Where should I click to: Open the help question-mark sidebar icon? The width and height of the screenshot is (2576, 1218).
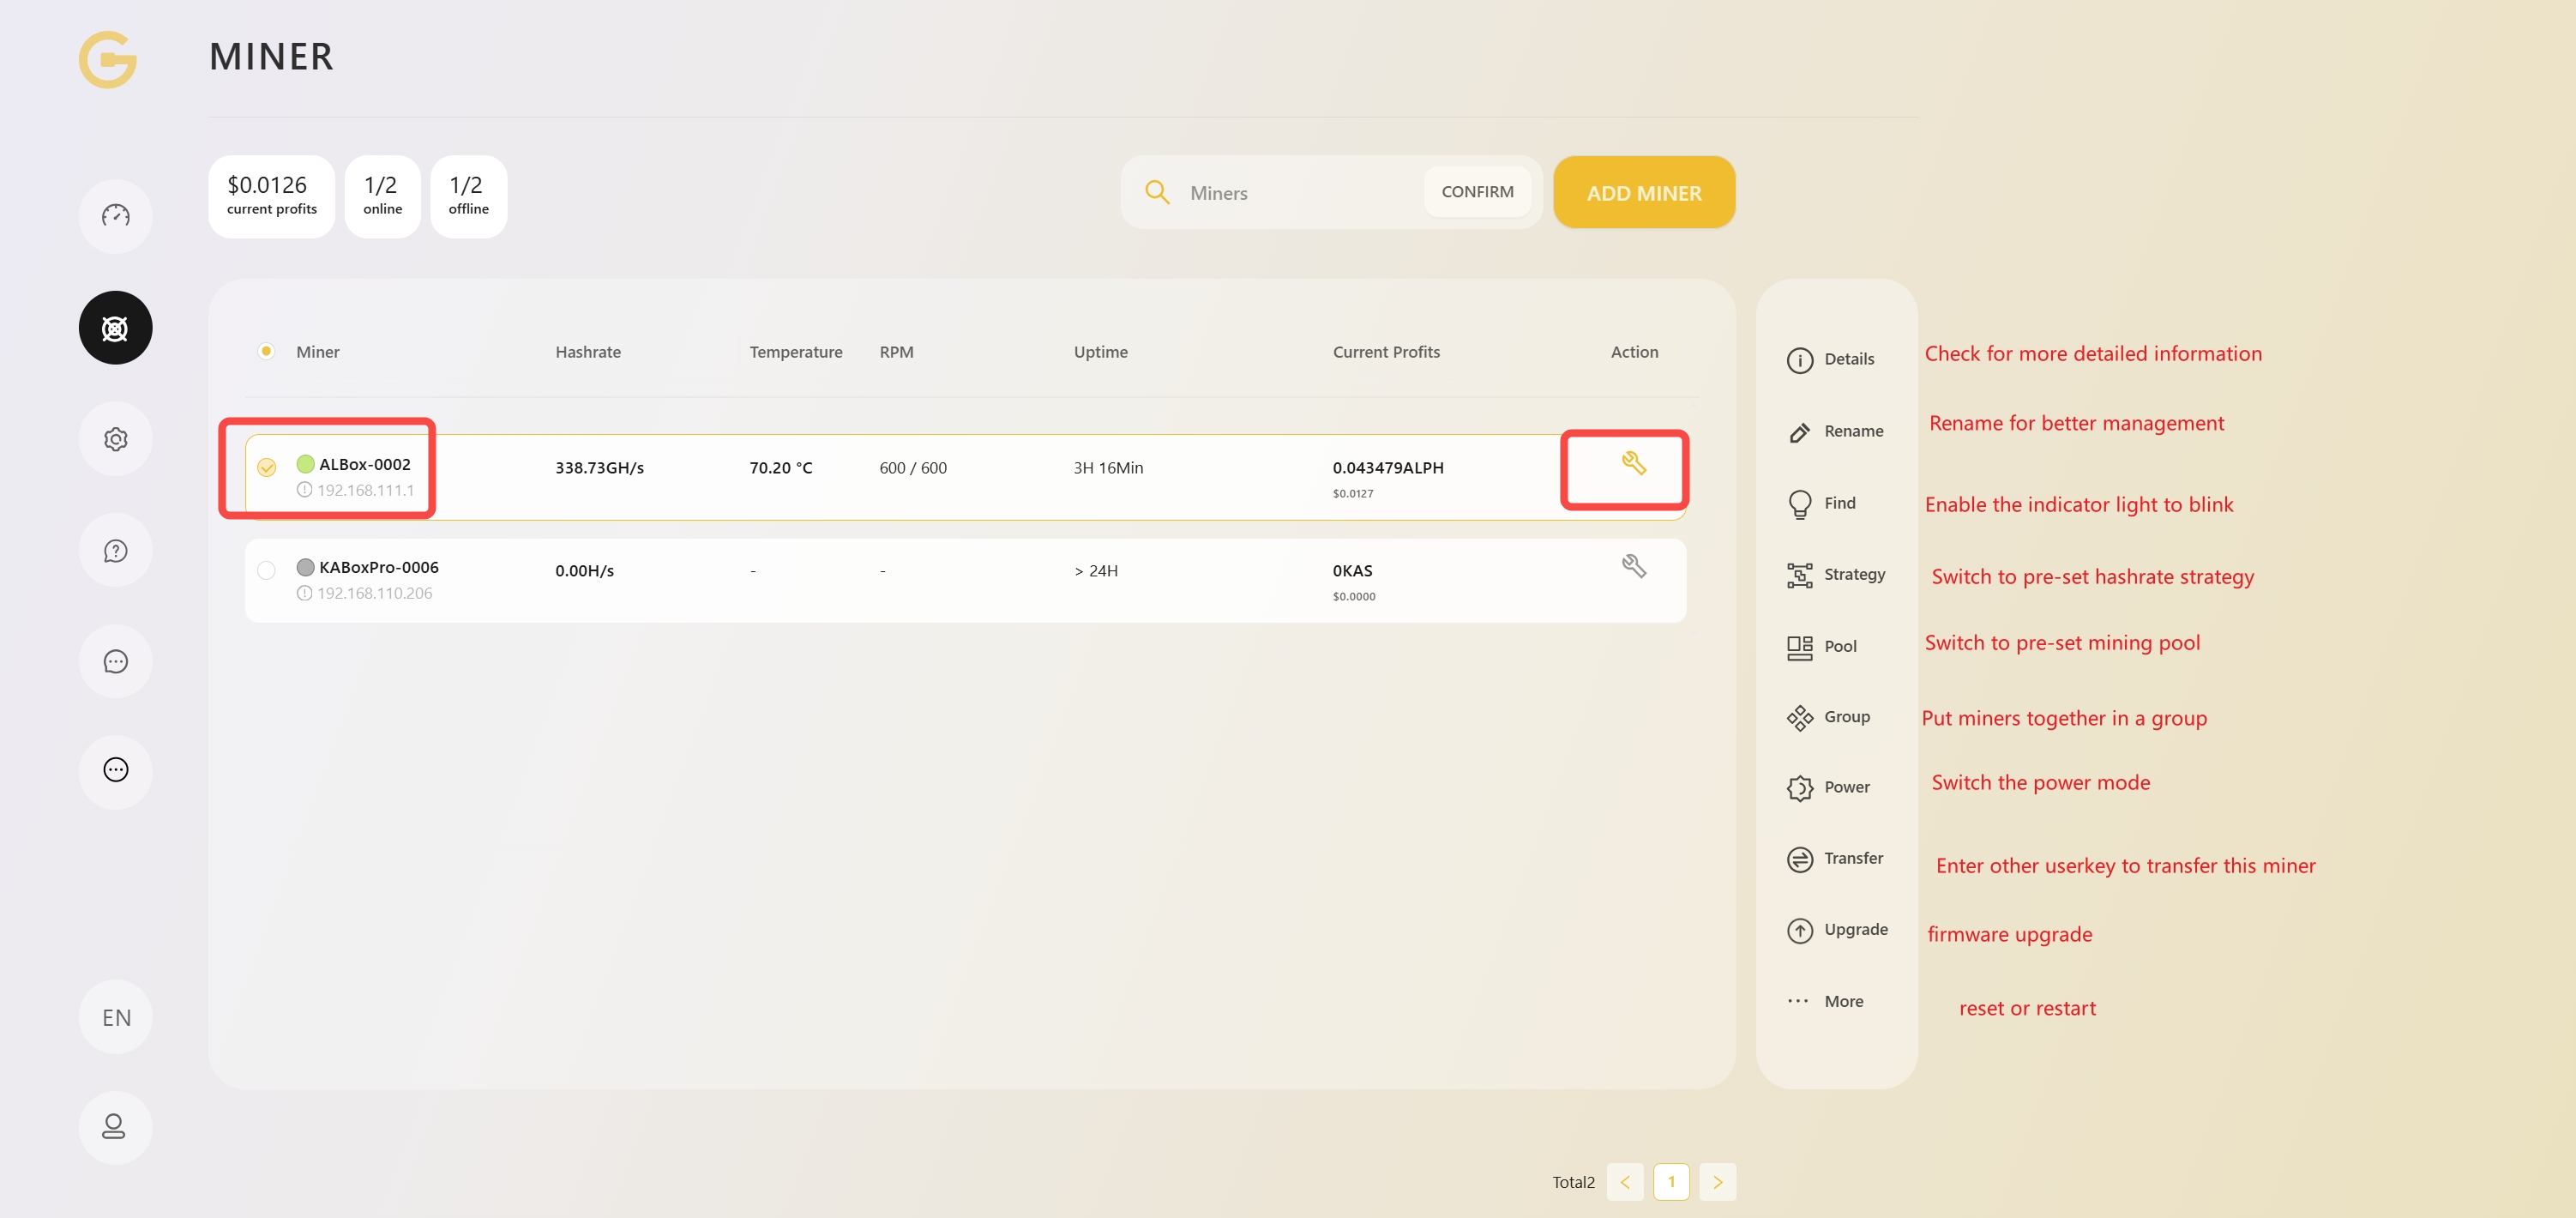coord(116,550)
